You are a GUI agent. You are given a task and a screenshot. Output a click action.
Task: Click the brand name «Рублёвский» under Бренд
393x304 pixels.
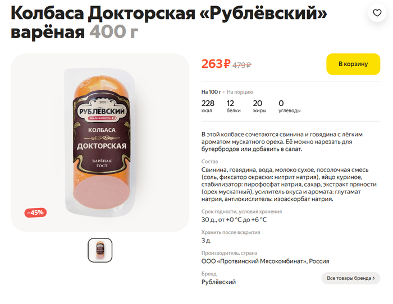(x=218, y=282)
